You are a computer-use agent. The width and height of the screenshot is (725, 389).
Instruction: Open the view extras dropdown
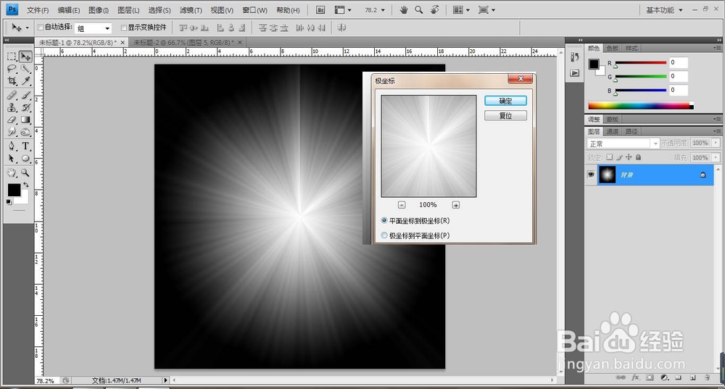click(343, 9)
